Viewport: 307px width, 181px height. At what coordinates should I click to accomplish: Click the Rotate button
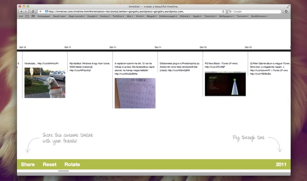click(72, 164)
